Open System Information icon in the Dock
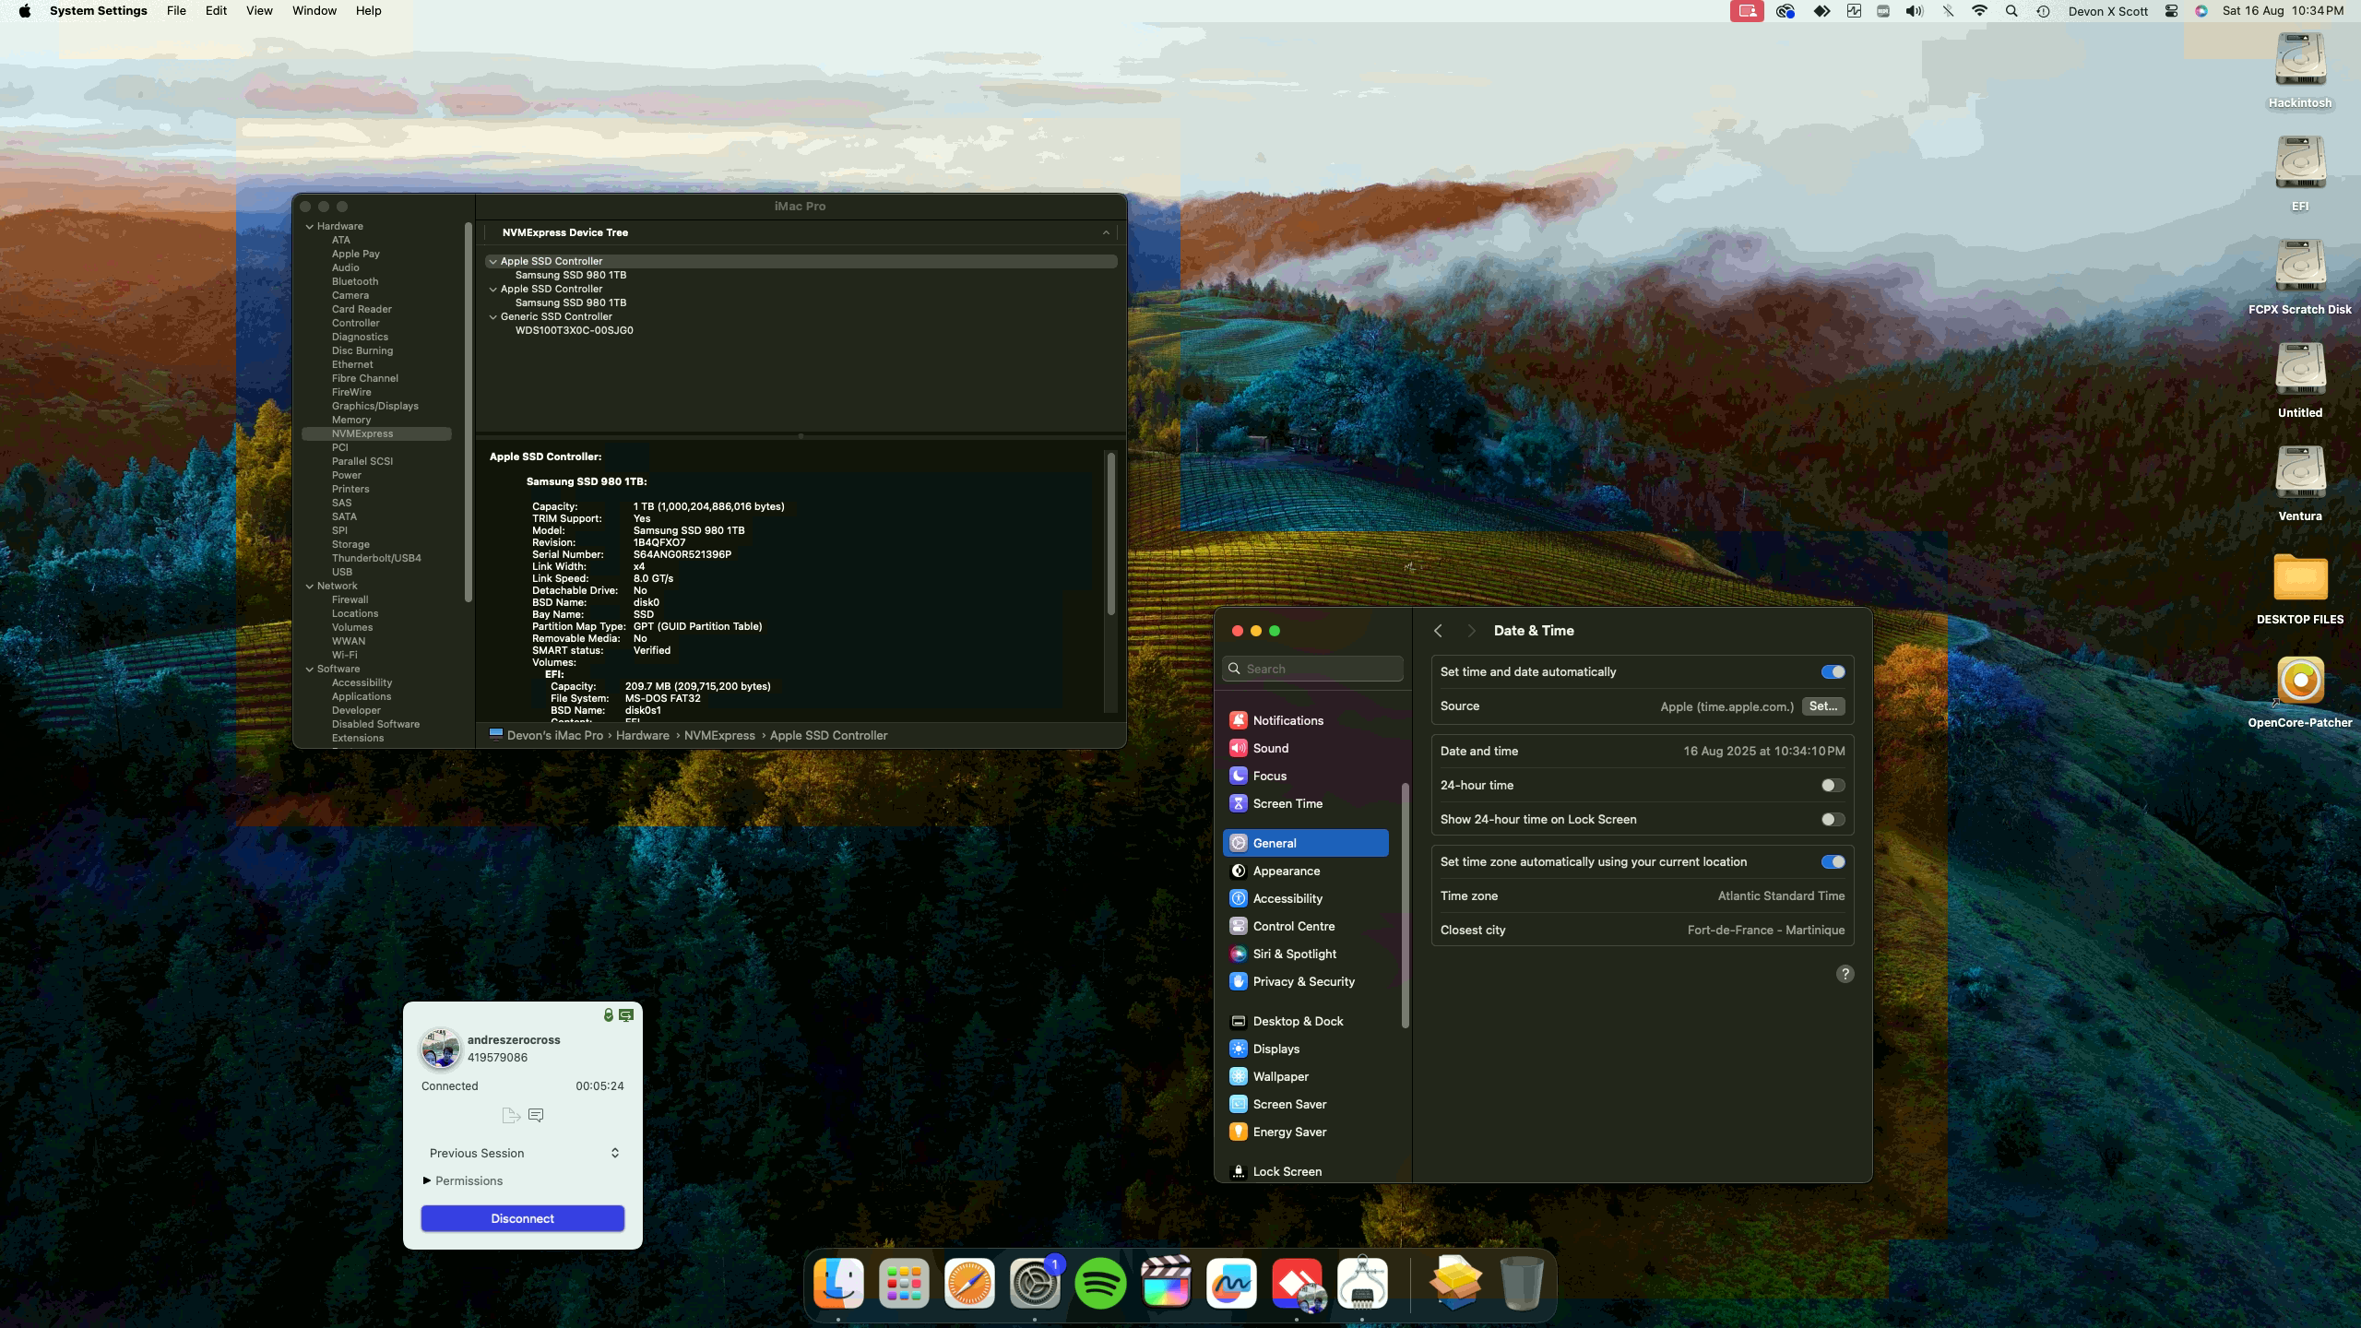2361x1328 pixels. [x=1362, y=1283]
